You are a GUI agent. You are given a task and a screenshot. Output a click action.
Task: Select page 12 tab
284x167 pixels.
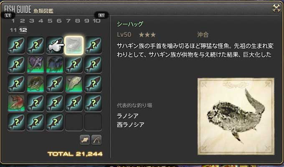pyautogui.click(x=23, y=30)
